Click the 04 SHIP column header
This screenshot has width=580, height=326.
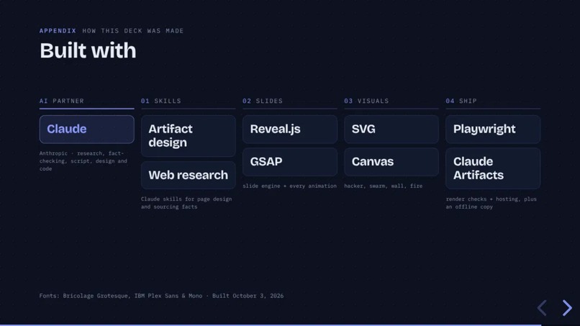pos(461,101)
